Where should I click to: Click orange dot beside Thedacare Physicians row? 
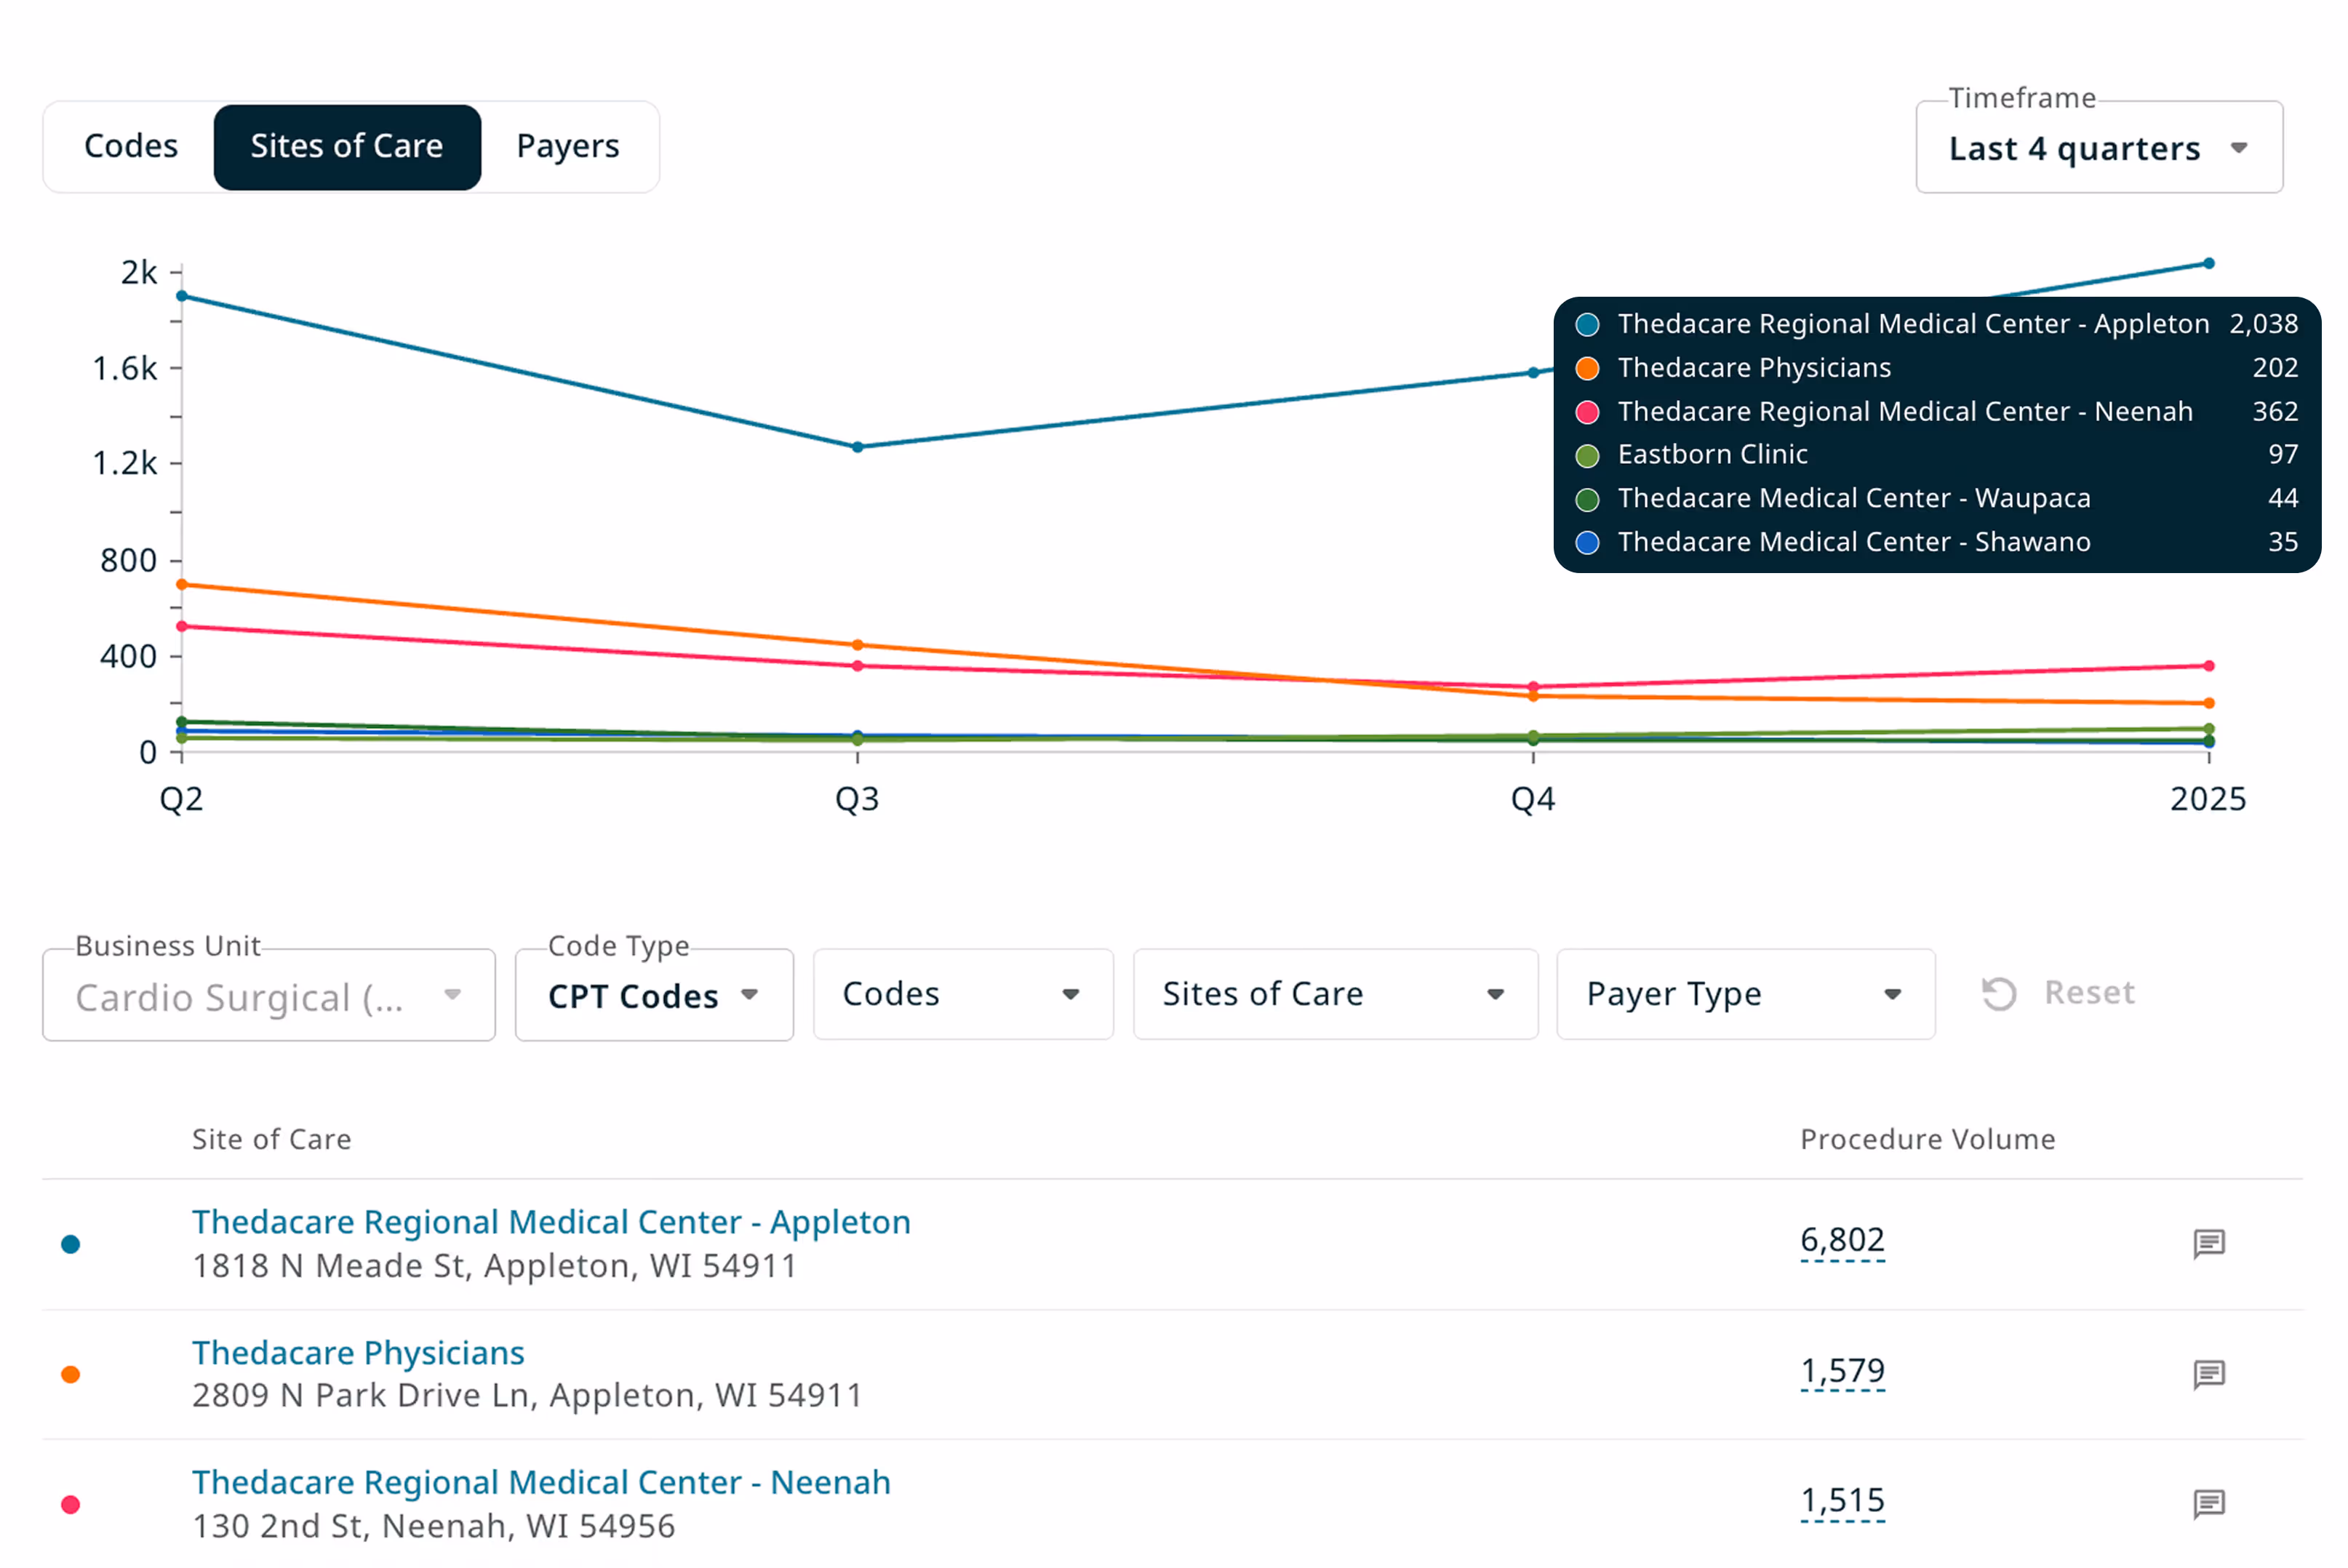pyautogui.click(x=70, y=1374)
